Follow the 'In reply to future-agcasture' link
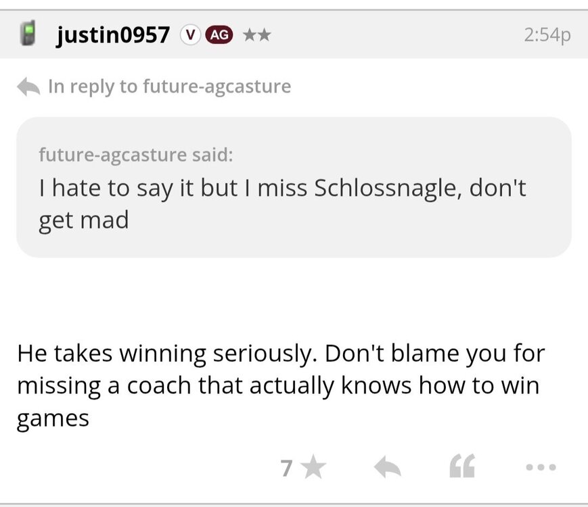 pyautogui.click(x=169, y=87)
